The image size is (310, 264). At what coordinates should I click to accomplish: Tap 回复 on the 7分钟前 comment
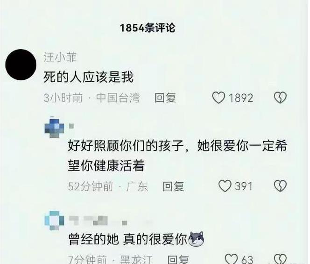178,259
